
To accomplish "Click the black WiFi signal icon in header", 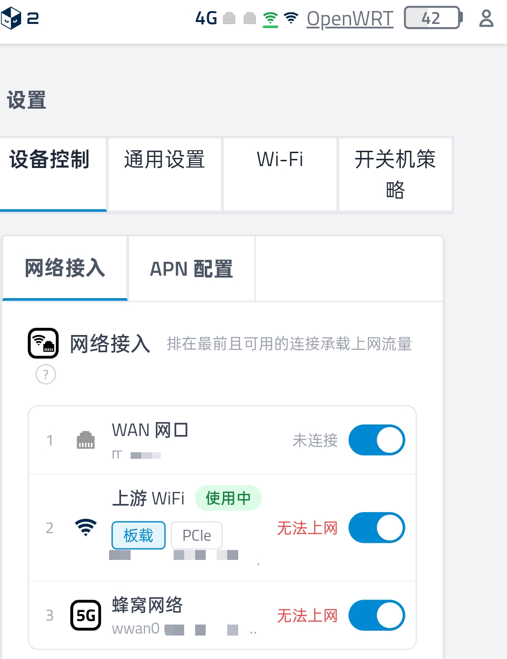I will click(291, 18).
